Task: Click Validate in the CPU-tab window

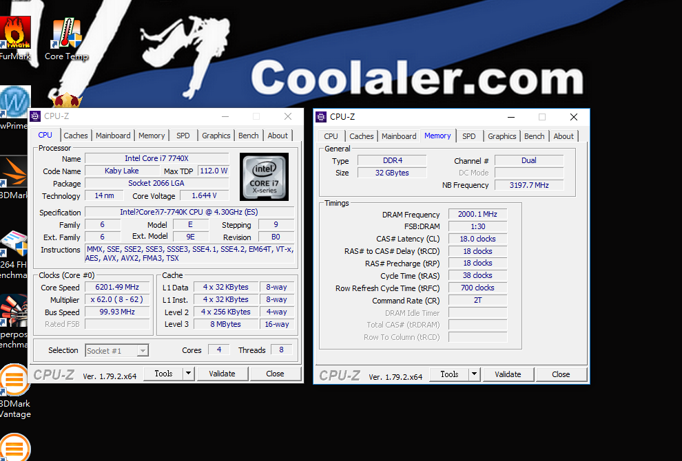Action: click(222, 374)
